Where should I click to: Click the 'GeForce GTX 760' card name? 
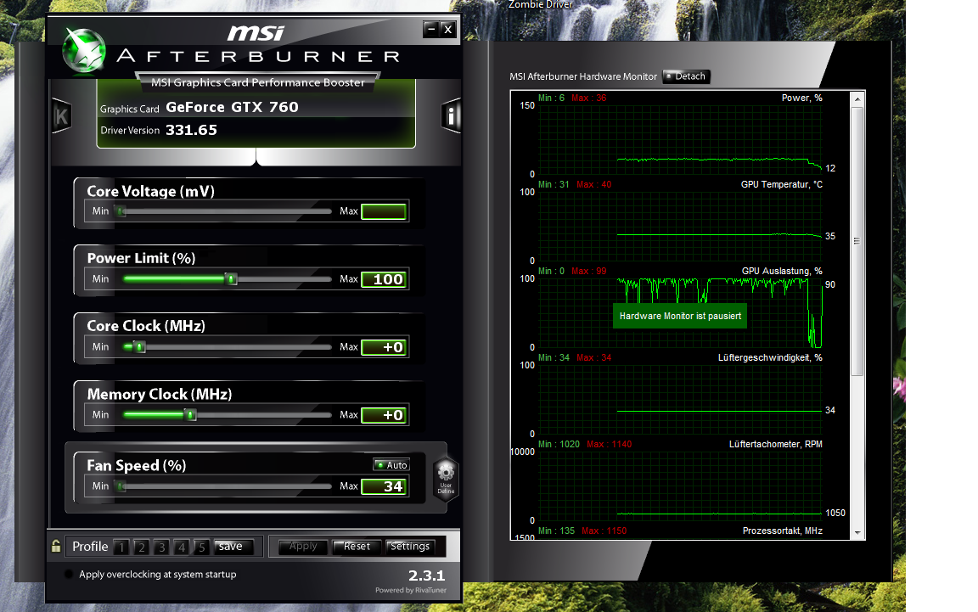point(232,107)
